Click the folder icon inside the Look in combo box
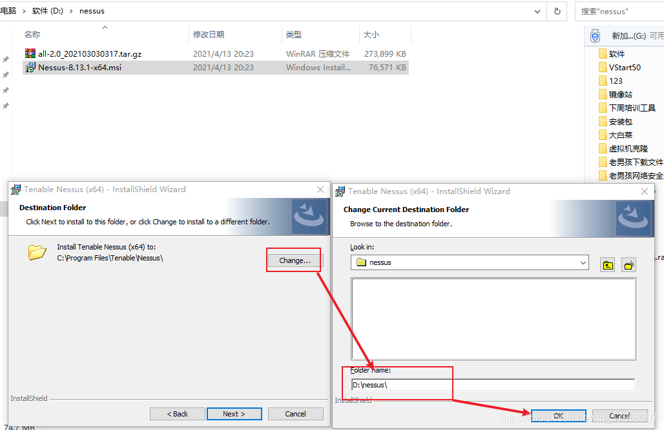This screenshot has height=430, width=664. [x=361, y=262]
